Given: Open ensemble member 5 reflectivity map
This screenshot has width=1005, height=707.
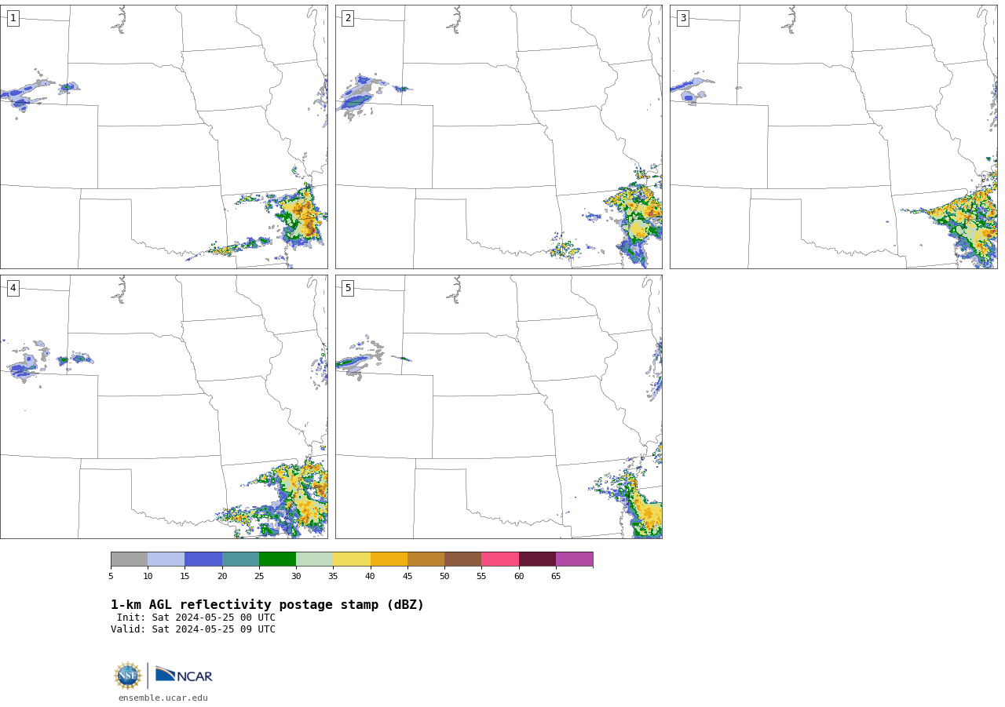Looking at the screenshot, I should [x=499, y=406].
